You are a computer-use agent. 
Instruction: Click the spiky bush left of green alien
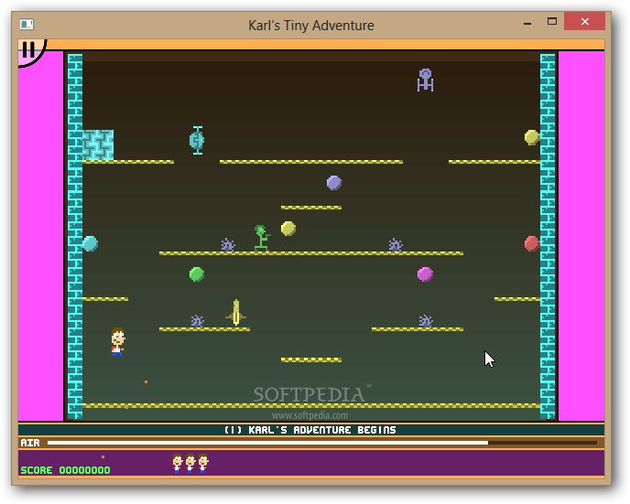click(228, 245)
